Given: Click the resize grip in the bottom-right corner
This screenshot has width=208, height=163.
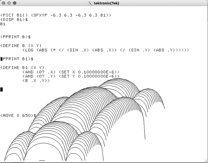Looking at the screenshot, I should (x=206, y=161).
